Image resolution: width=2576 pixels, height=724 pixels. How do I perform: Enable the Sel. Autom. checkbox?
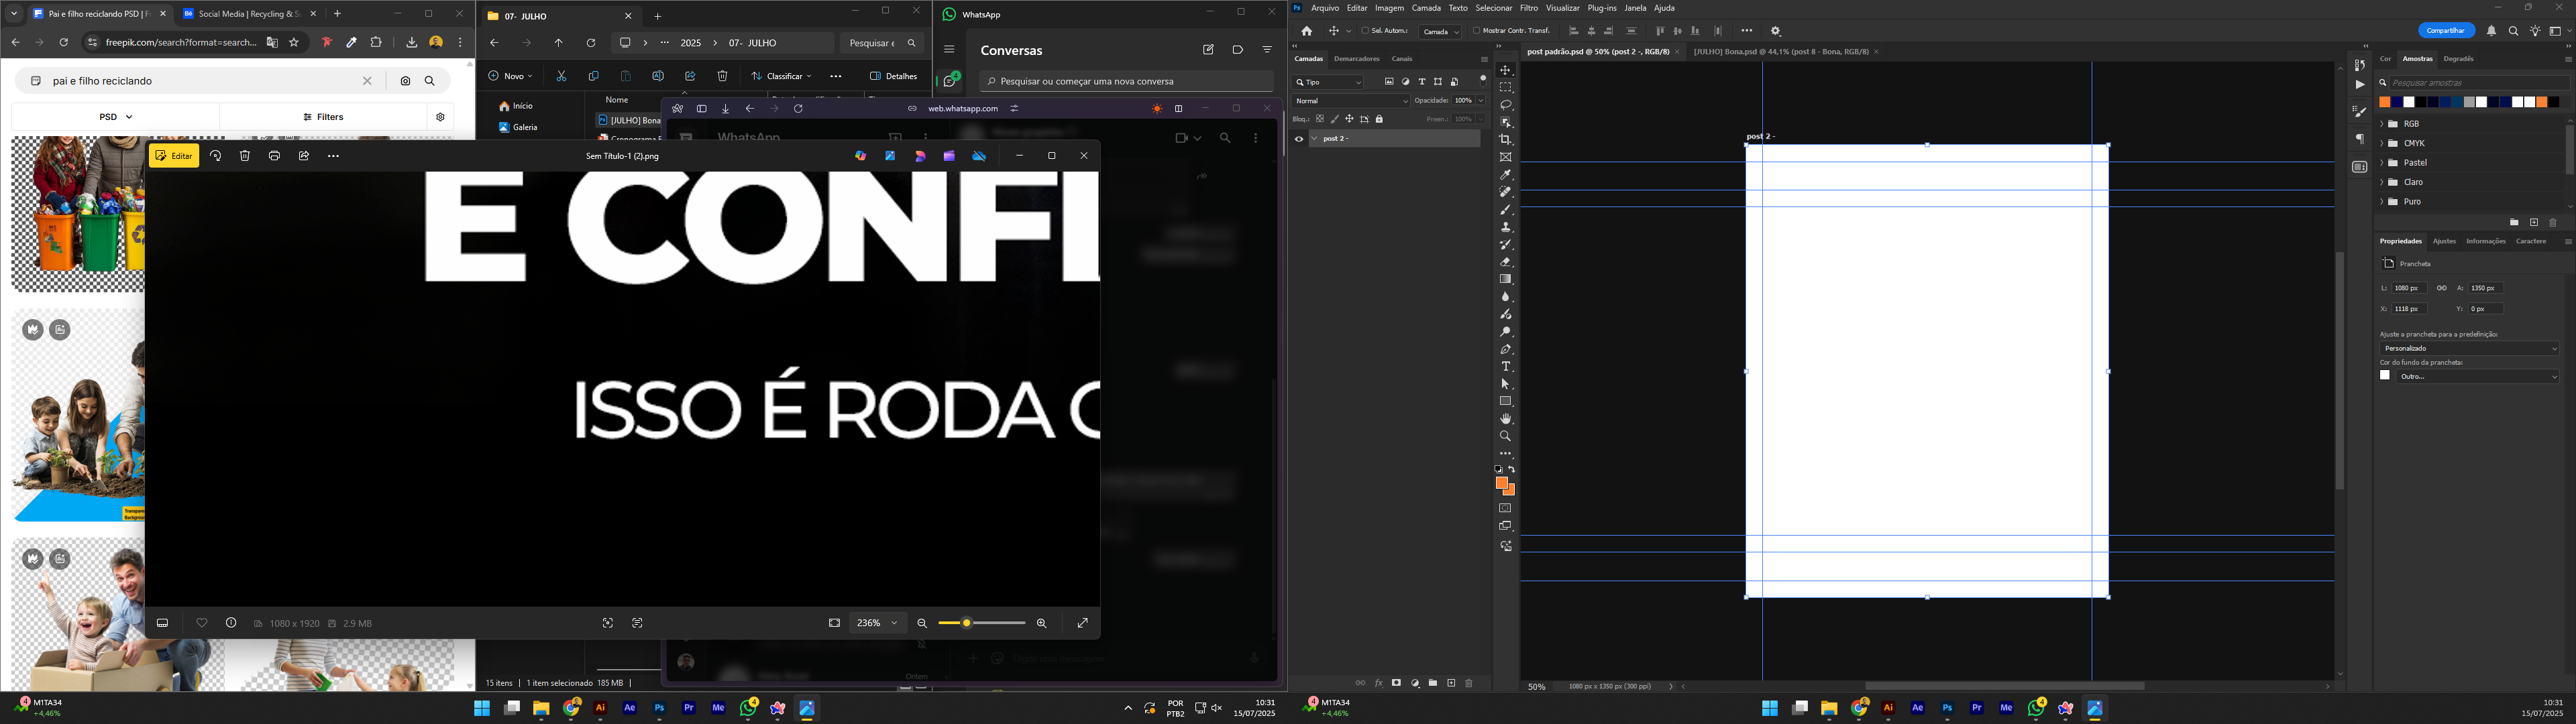click(x=1365, y=31)
